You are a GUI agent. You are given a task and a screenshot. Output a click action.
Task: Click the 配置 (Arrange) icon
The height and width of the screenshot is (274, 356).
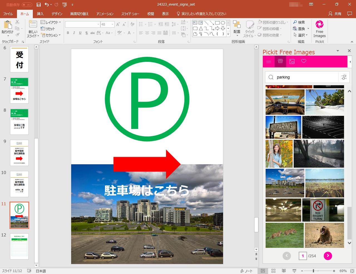point(237,28)
